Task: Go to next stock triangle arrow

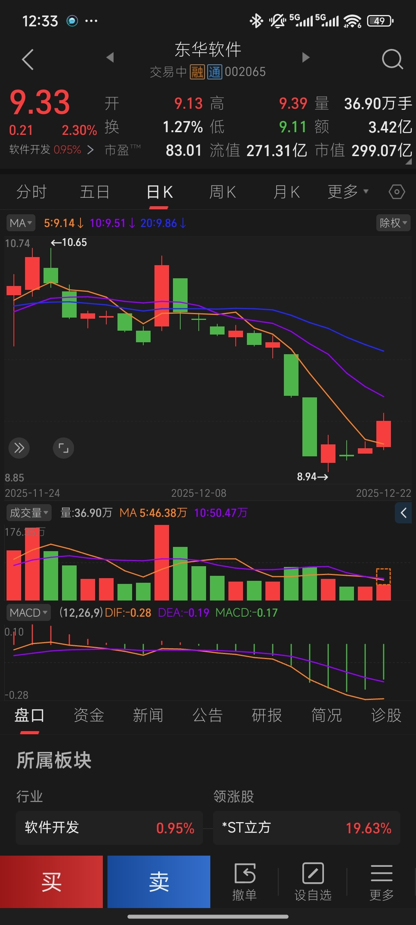Action: coord(306,57)
